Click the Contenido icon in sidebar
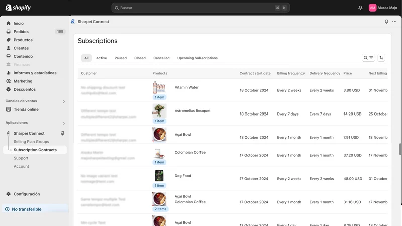The image size is (402, 226). 8,56
